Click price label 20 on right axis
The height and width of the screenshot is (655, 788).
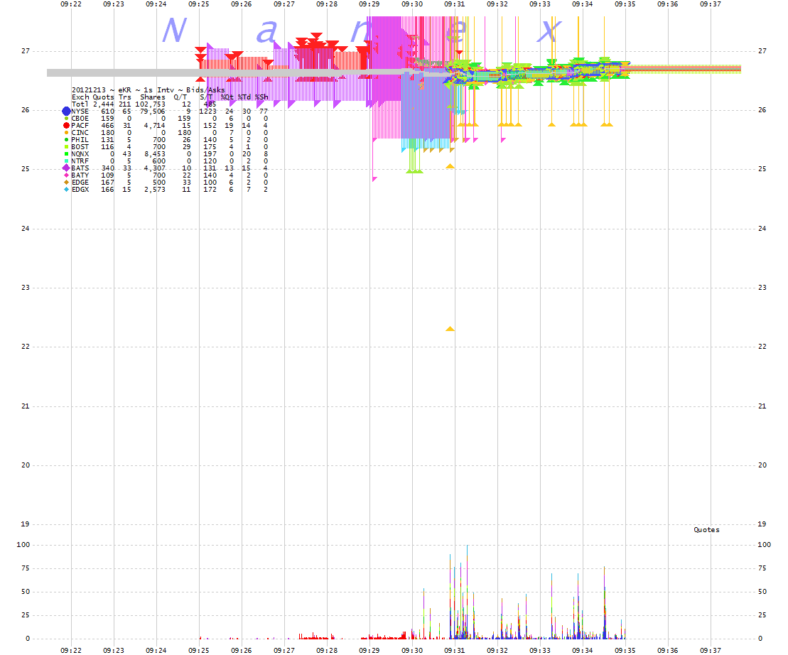[762, 465]
